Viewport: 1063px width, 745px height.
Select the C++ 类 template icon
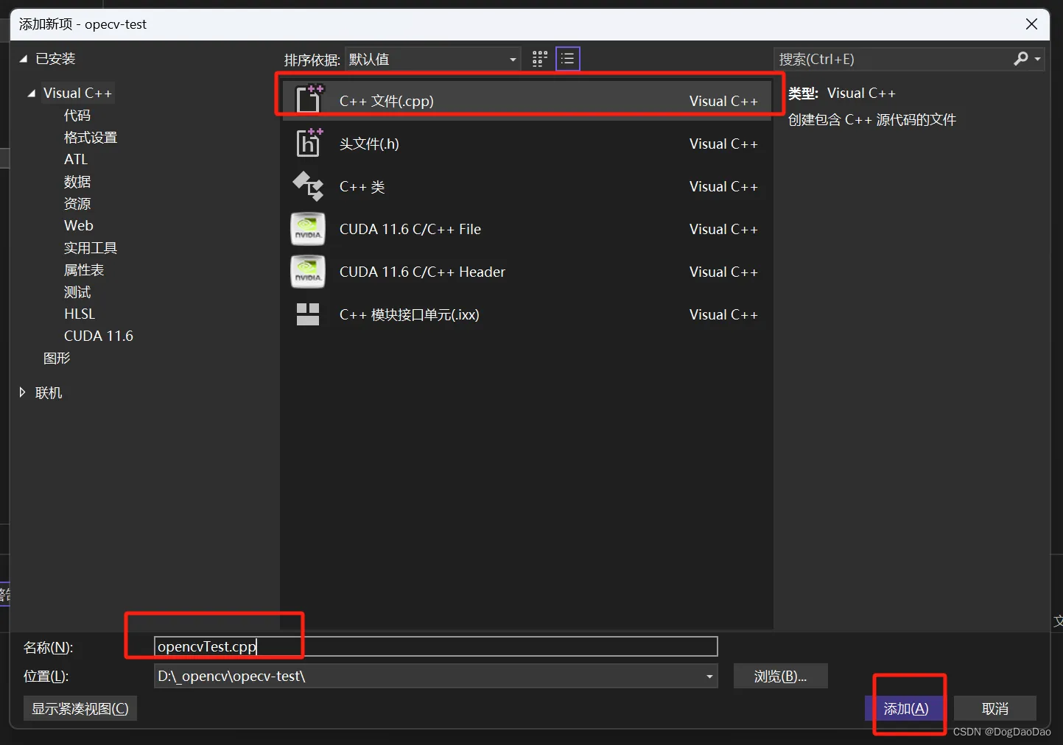click(308, 186)
